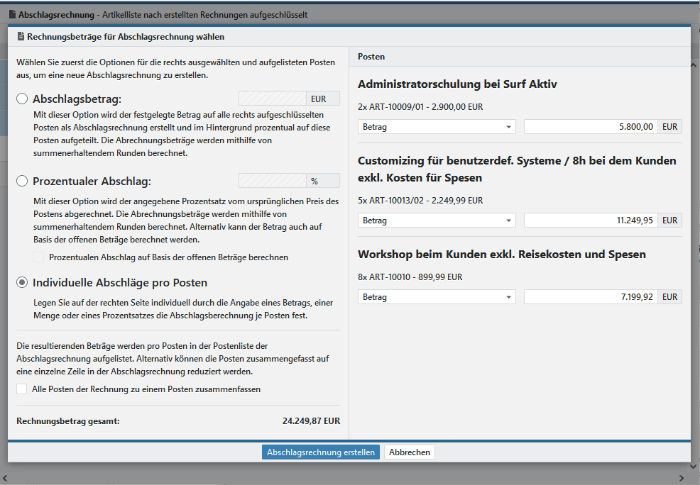Select Individuelle Abschläge pro Posten radio
The image size is (700, 485).
(22, 282)
